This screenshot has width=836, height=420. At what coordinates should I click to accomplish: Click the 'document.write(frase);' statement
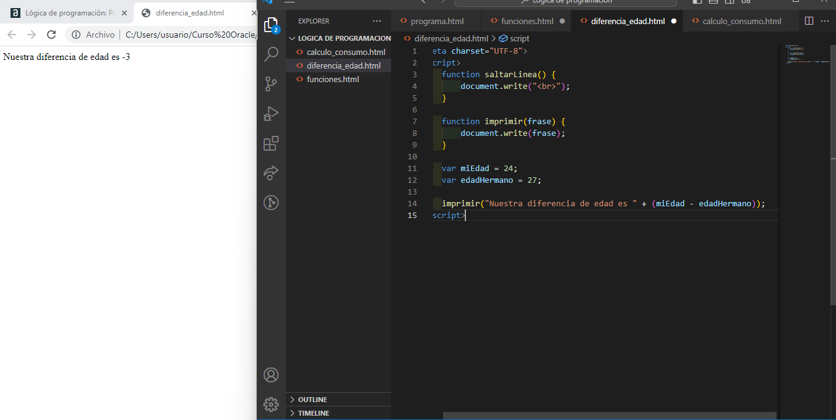pyautogui.click(x=513, y=133)
